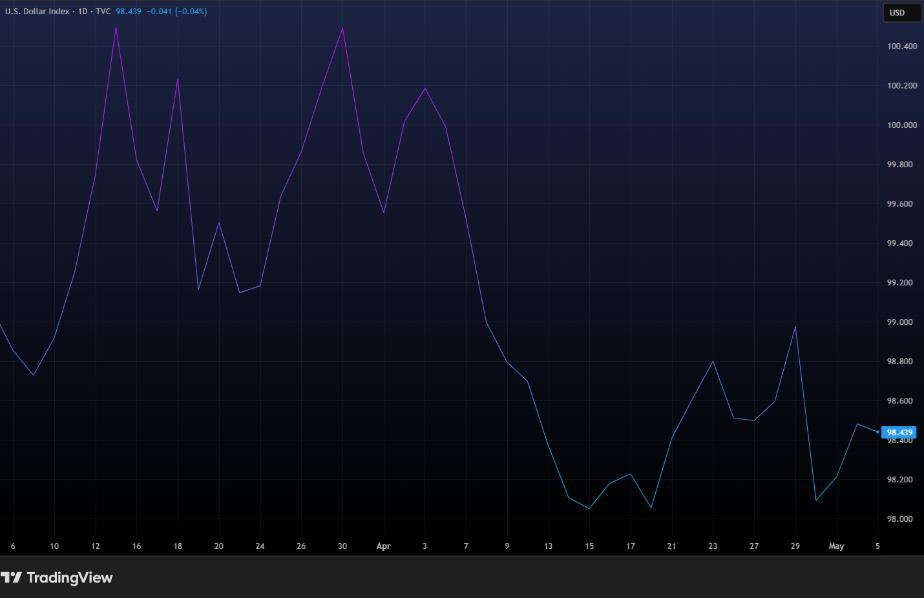Click the endpoint dot of the price line
Viewport: 924px width, 598px height.
tap(877, 432)
